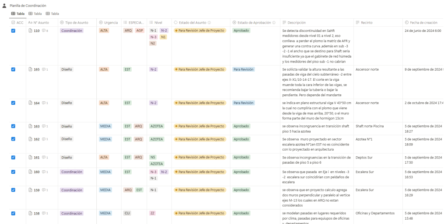
Task: Toggle ACC checkbox for Asunto 161
Action: [x=13, y=157]
